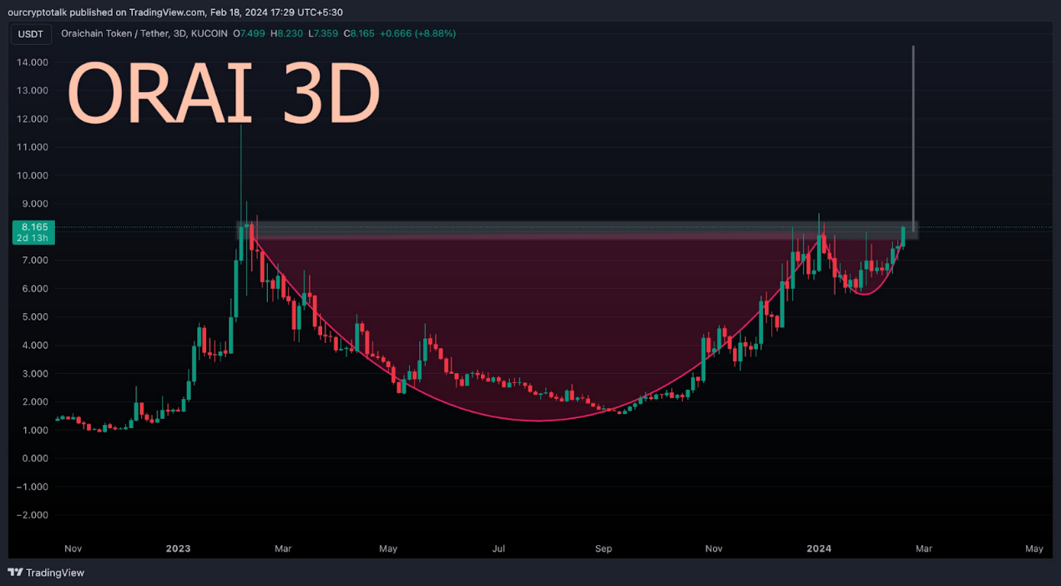Click the 2.000 price axis label
Image resolution: width=1061 pixels, height=586 pixels.
(34, 402)
